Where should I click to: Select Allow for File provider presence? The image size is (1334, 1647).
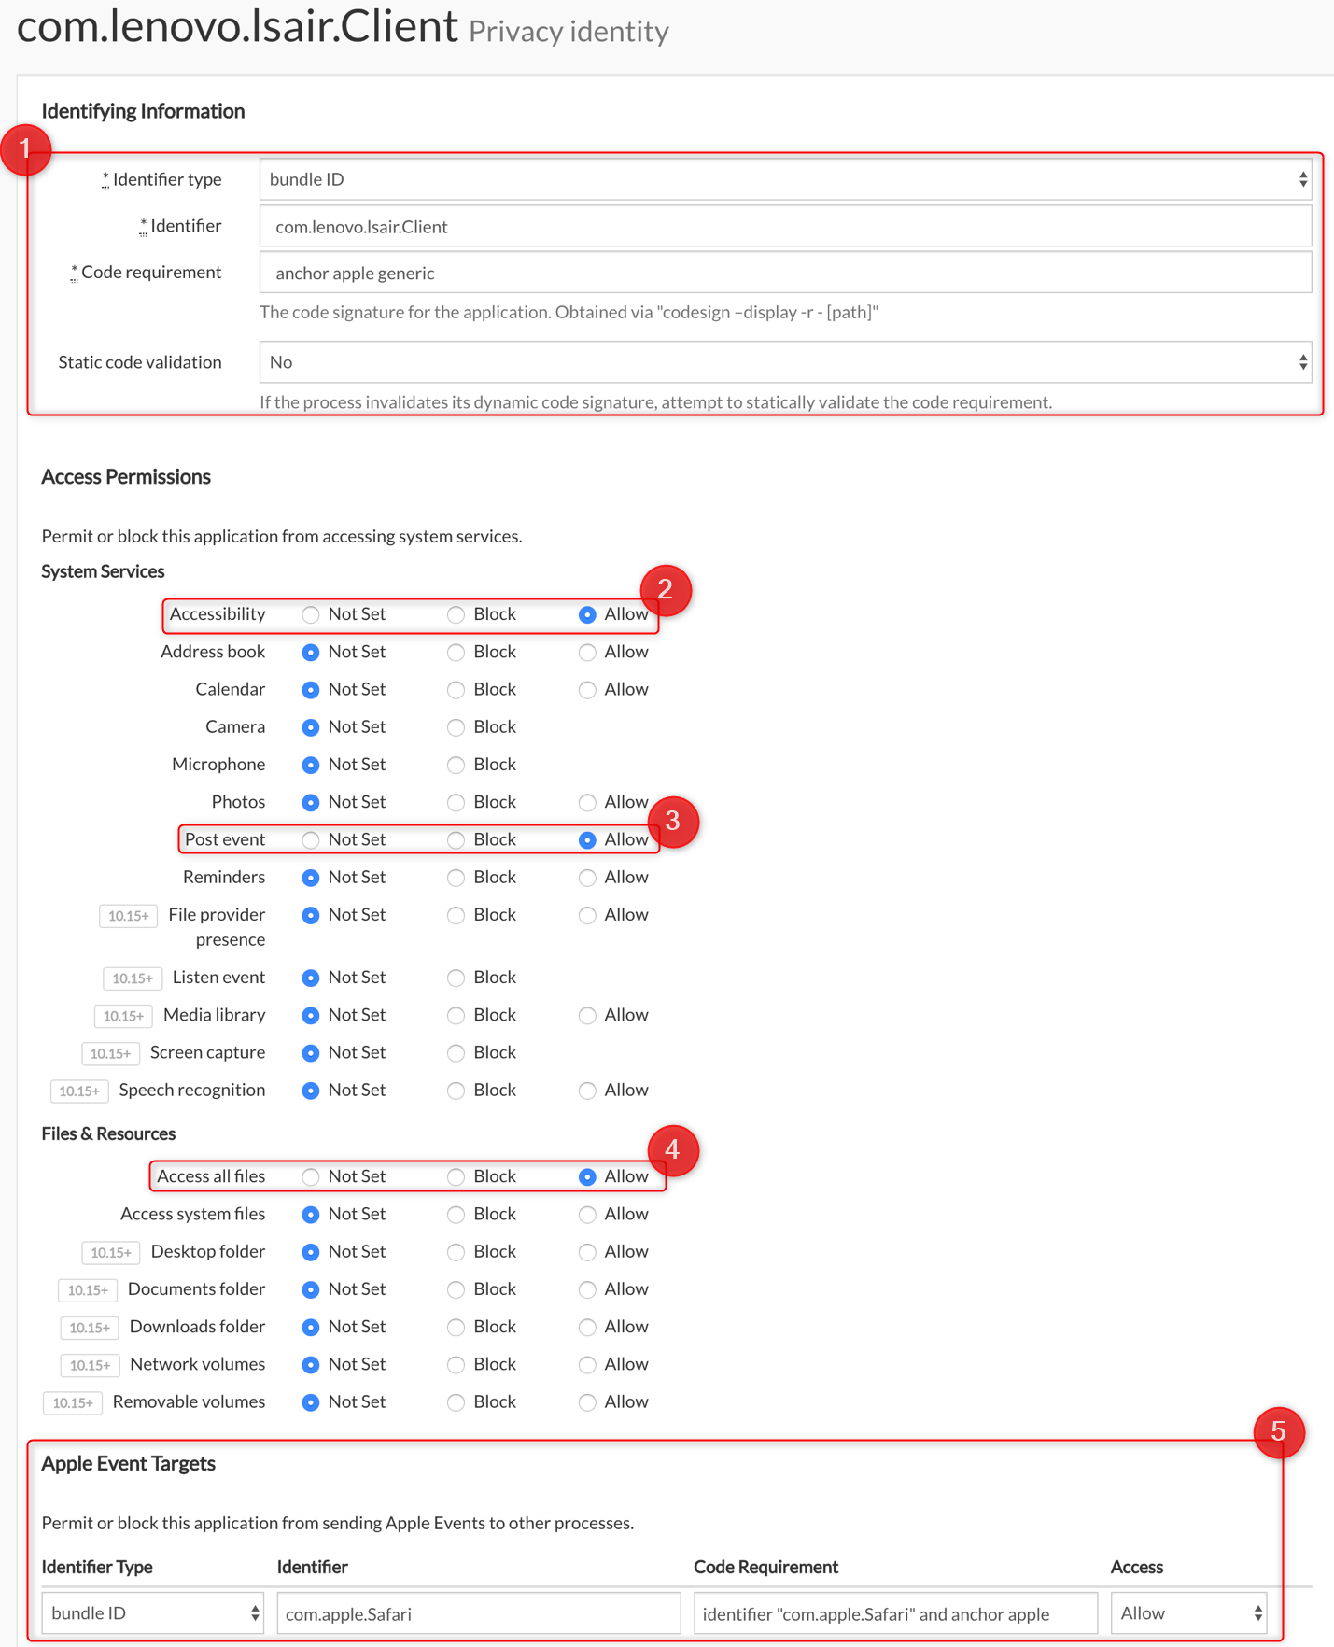[587, 915]
